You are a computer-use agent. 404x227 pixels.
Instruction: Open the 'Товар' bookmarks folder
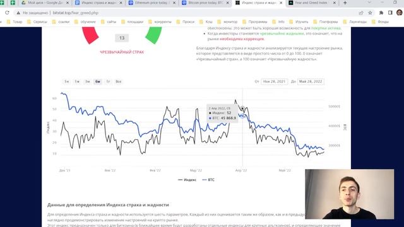pos(15,22)
